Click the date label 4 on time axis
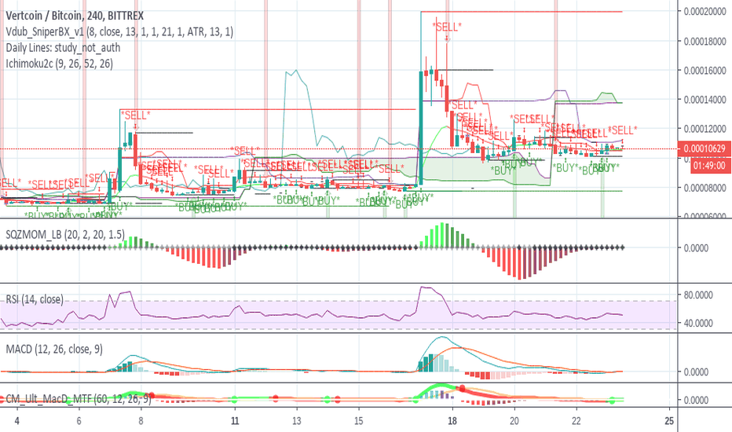 [16, 421]
